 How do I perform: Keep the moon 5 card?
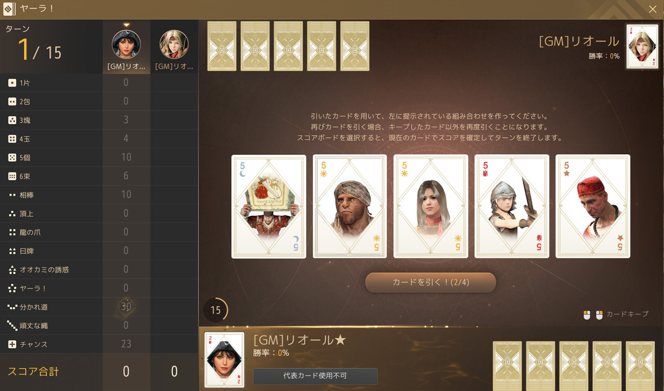269,206
